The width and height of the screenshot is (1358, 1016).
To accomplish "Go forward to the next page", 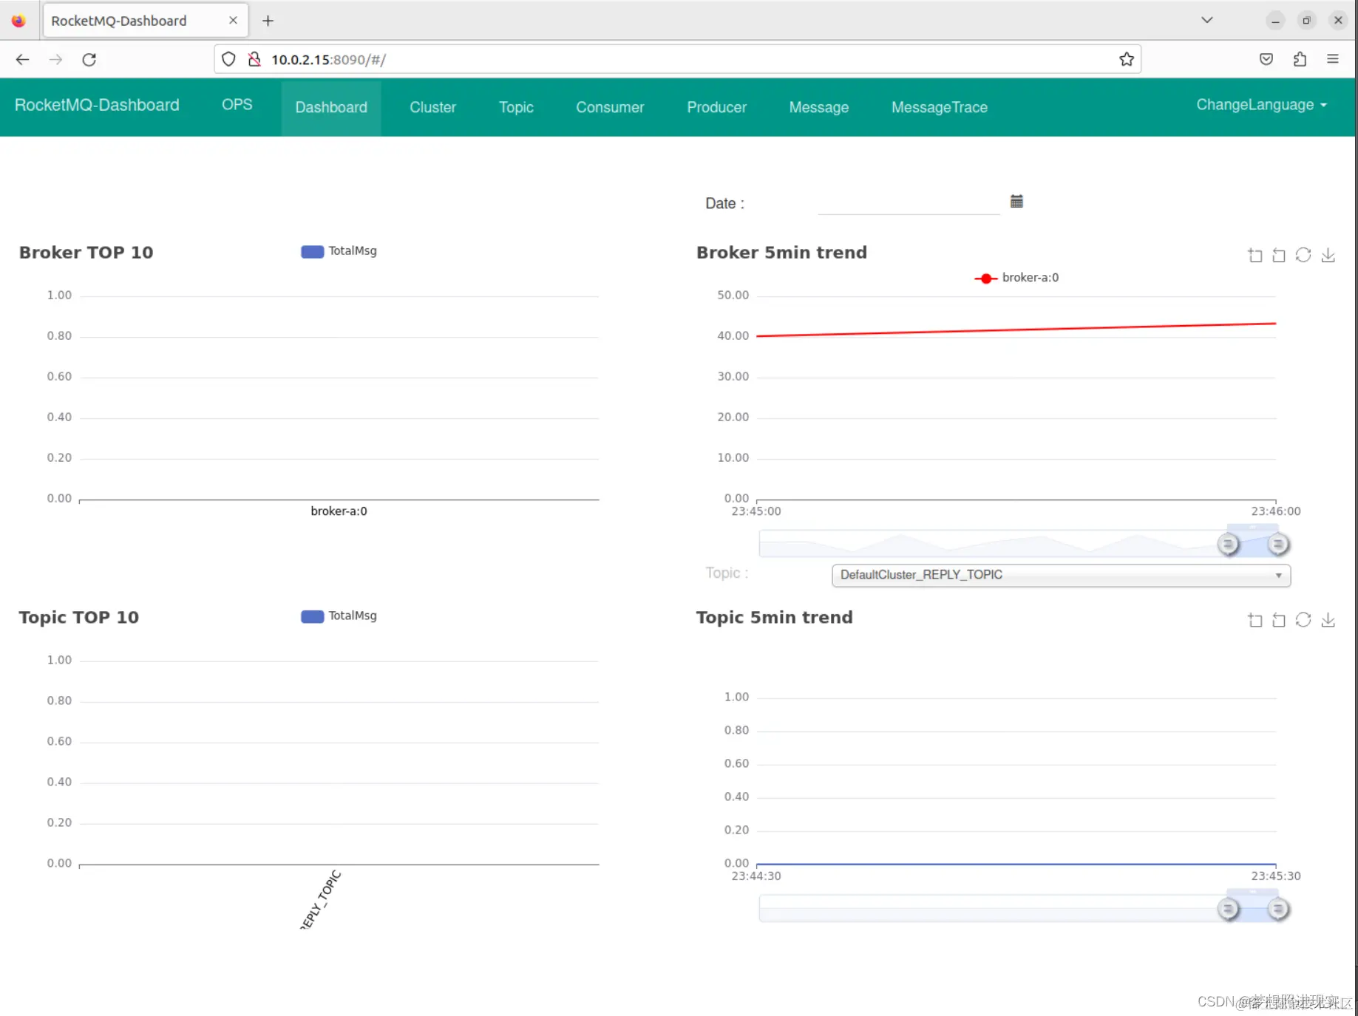I will (x=56, y=59).
